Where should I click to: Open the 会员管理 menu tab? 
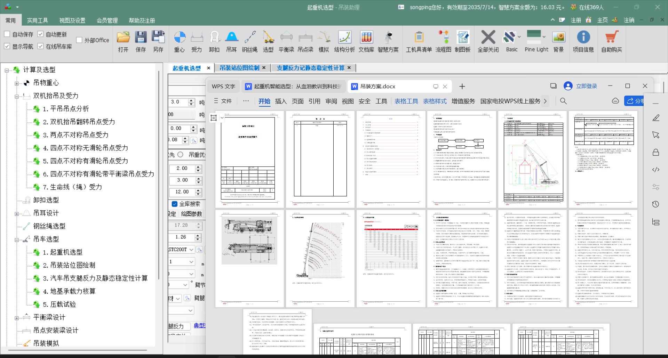(107, 21)
